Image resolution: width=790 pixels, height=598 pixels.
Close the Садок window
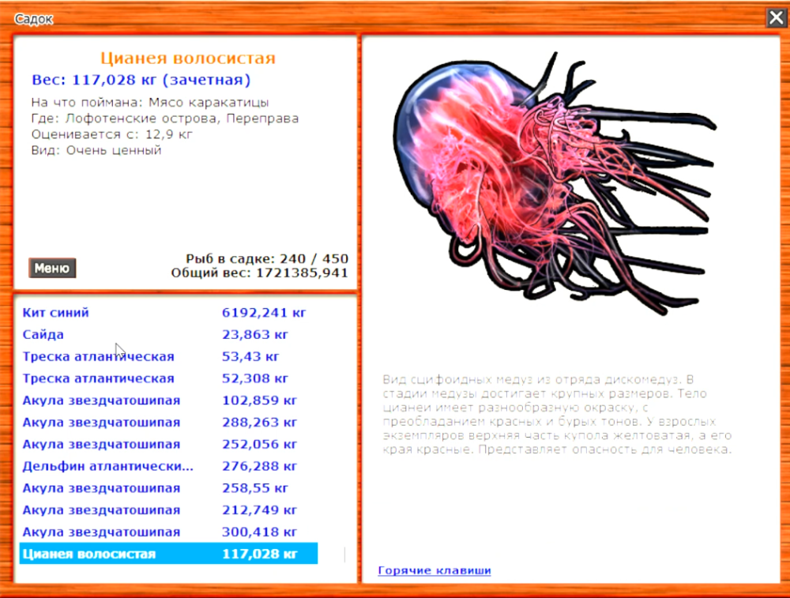click(x=775, y=18)
